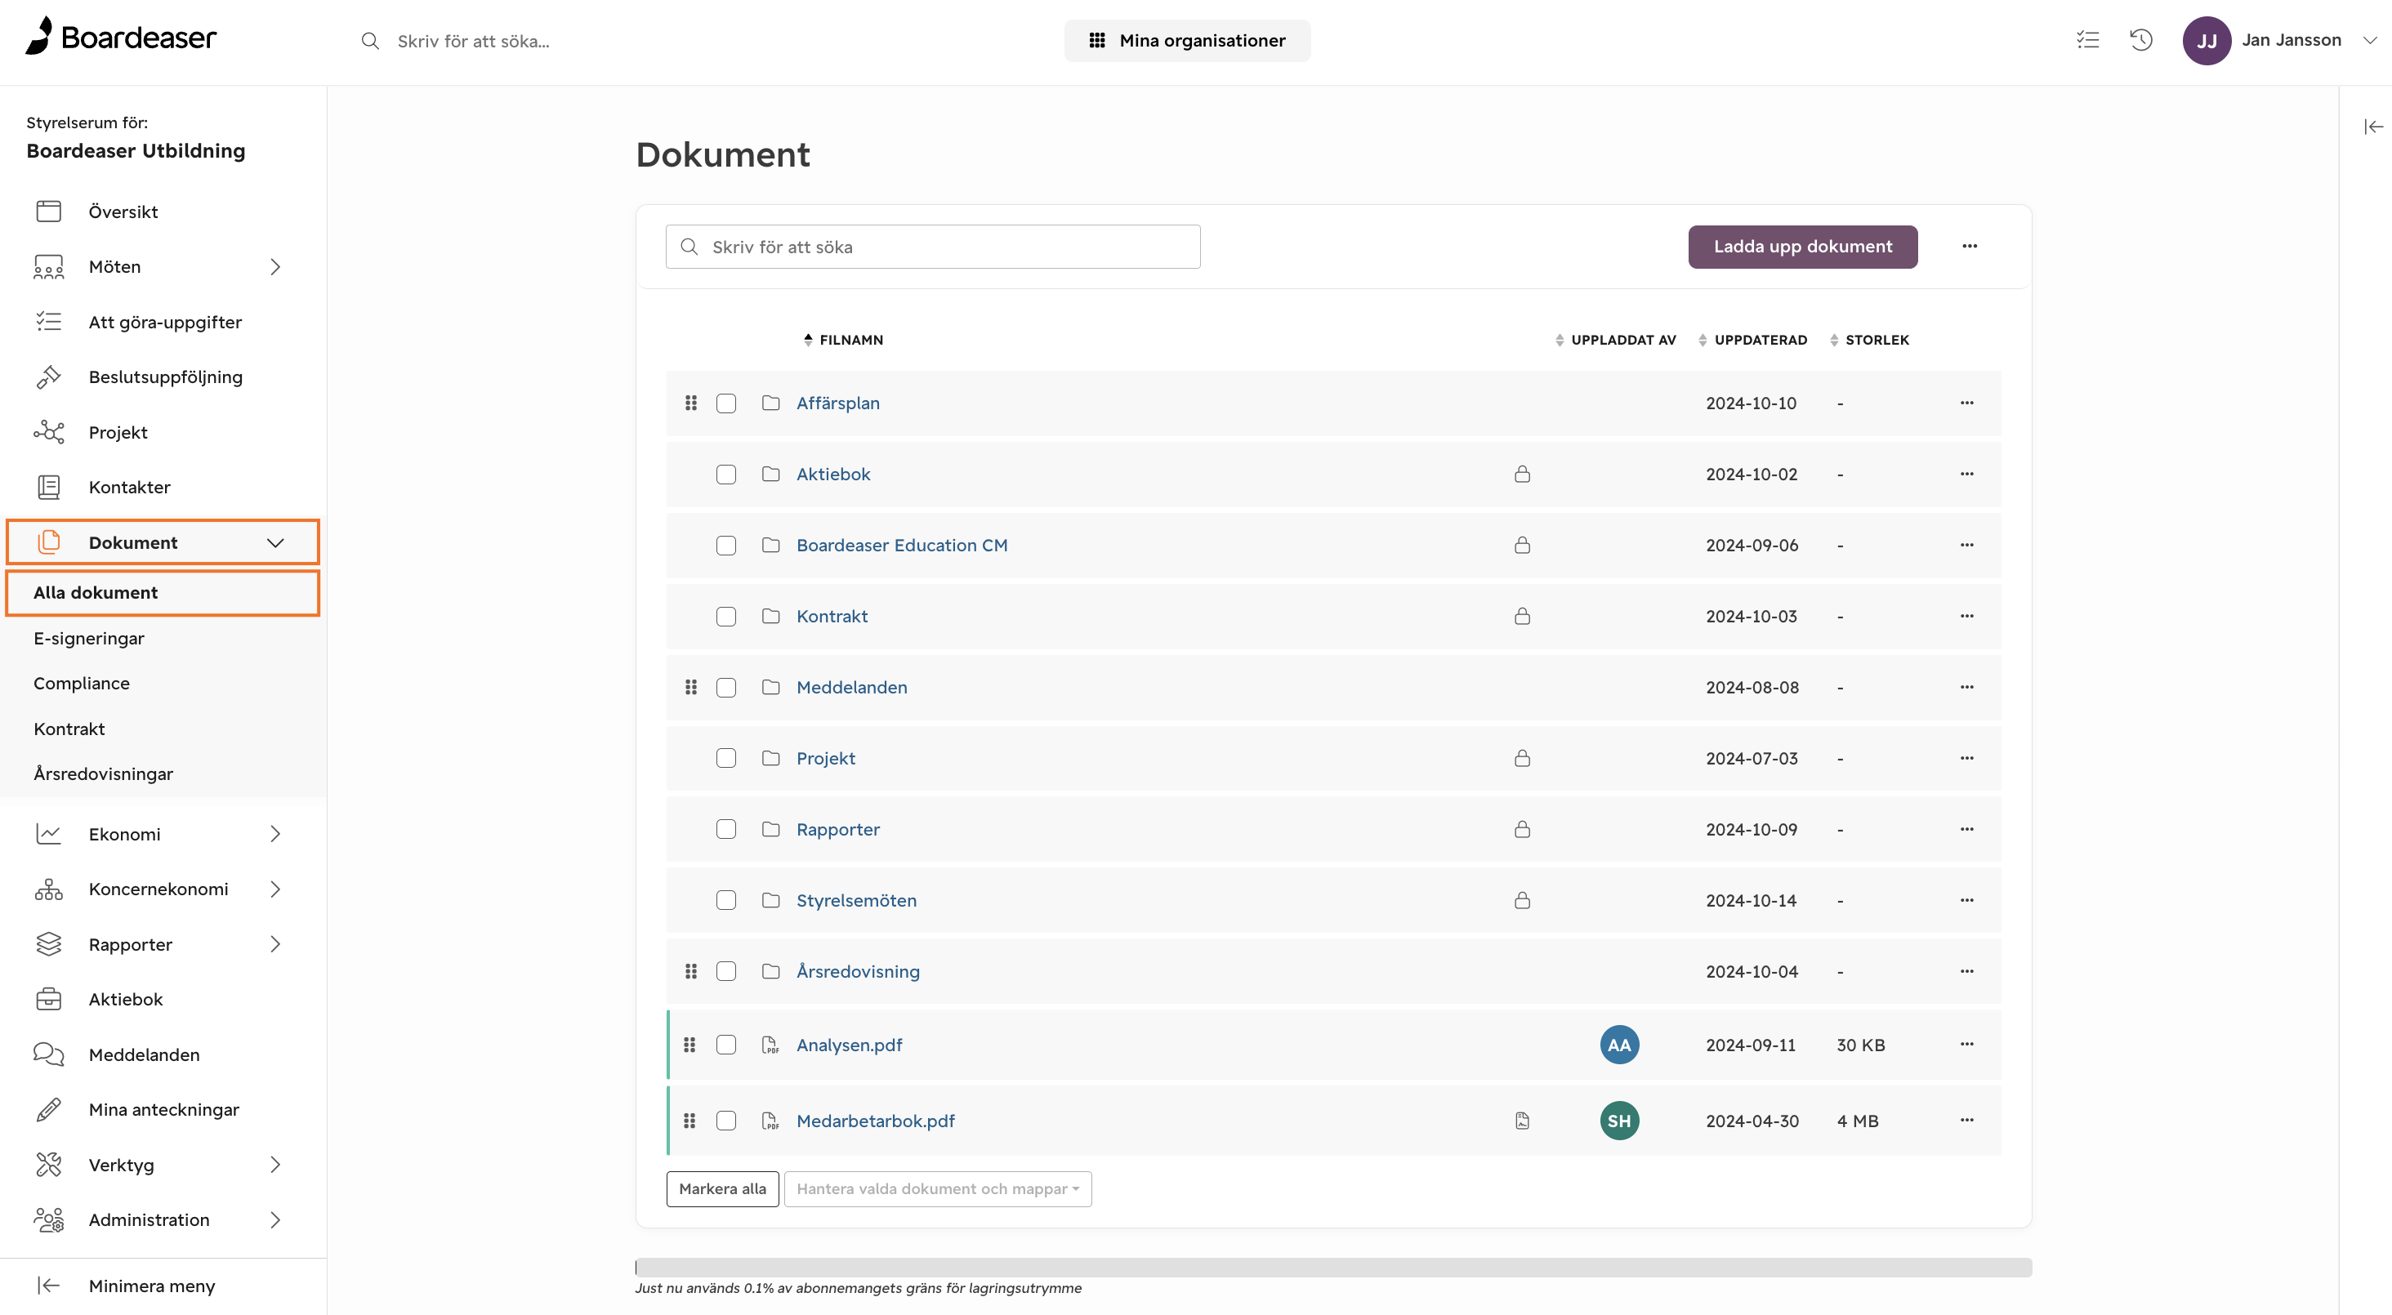Open the Möten section icon in sidebar
This screenshot has width=2392, height=1315.
click(x=48, y=266)
